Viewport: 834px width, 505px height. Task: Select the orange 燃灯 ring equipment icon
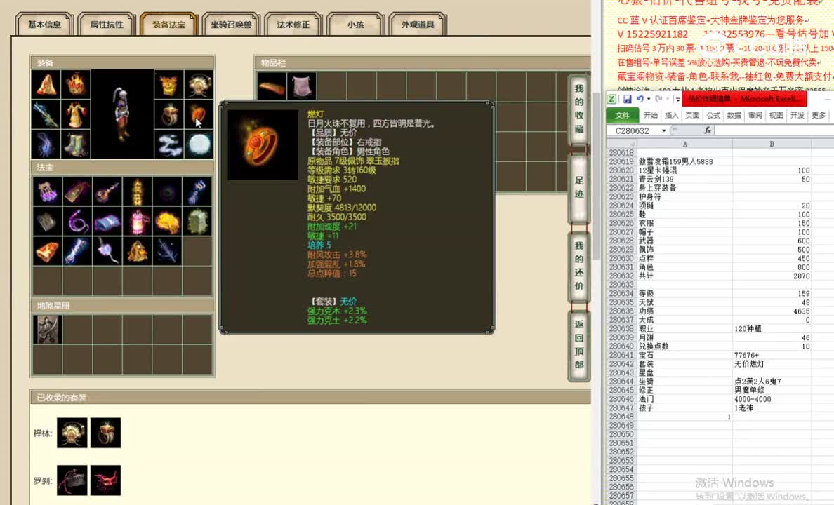point(199,114)
